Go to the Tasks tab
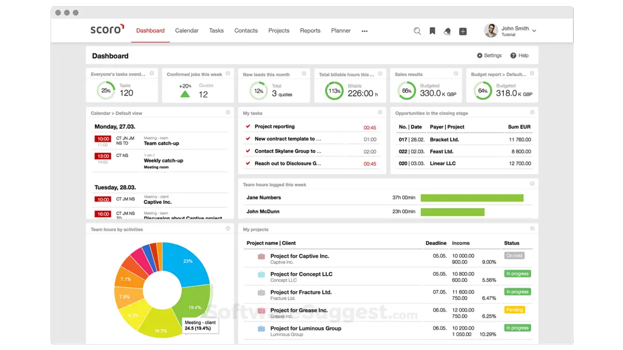 tap(216, 31)
